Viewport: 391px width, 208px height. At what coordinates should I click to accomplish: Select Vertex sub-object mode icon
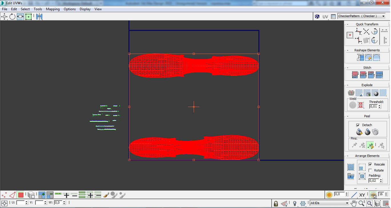click(4, 195)
